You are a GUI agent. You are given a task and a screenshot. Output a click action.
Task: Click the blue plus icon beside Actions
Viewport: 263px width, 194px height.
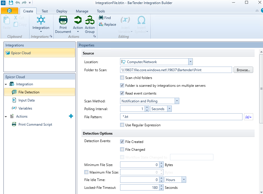(71, 116)
